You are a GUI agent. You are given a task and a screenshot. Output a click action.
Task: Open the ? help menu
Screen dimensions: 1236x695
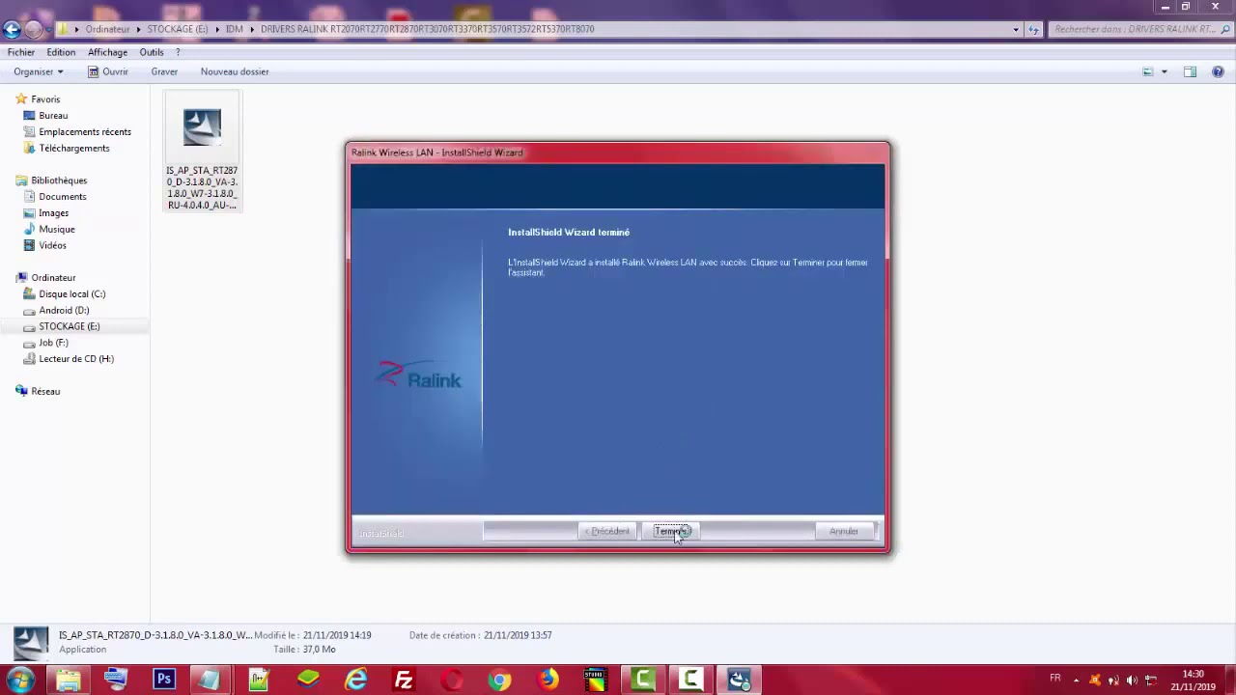tap(178, 52)
